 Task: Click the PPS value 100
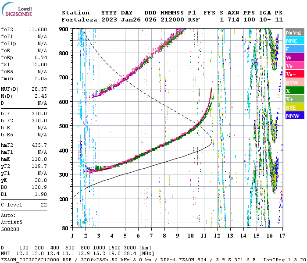click(x=249, y=20)
